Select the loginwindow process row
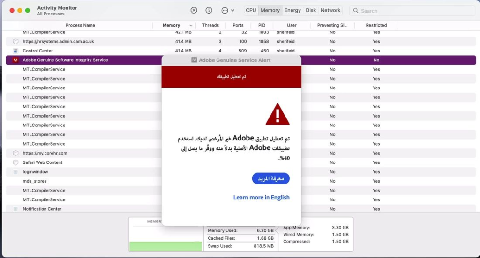This screenshot has height=258, width=480. (x=240, y=172)
